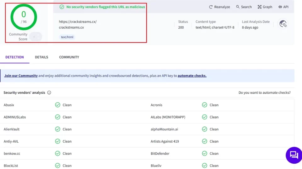This screenshot has height=169, width=302.
Task: Click the content type 'text/html; charset=UTF-8'
Action: (x=215, y=28)
